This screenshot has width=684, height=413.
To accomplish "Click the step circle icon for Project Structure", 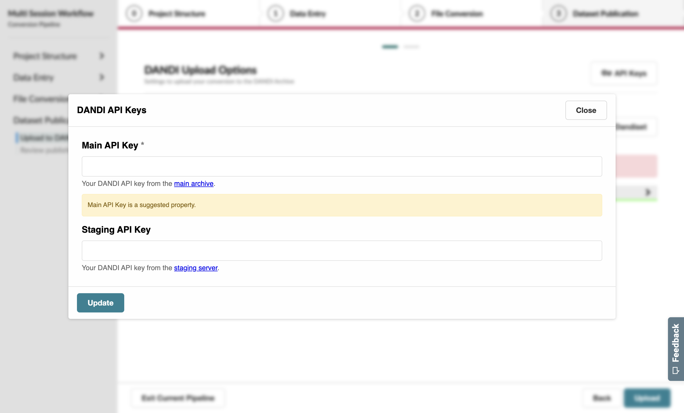I will (x=134, y=13).
